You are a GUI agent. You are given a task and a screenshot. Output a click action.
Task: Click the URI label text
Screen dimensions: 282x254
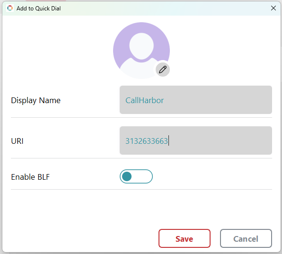(x=17, y=141)
